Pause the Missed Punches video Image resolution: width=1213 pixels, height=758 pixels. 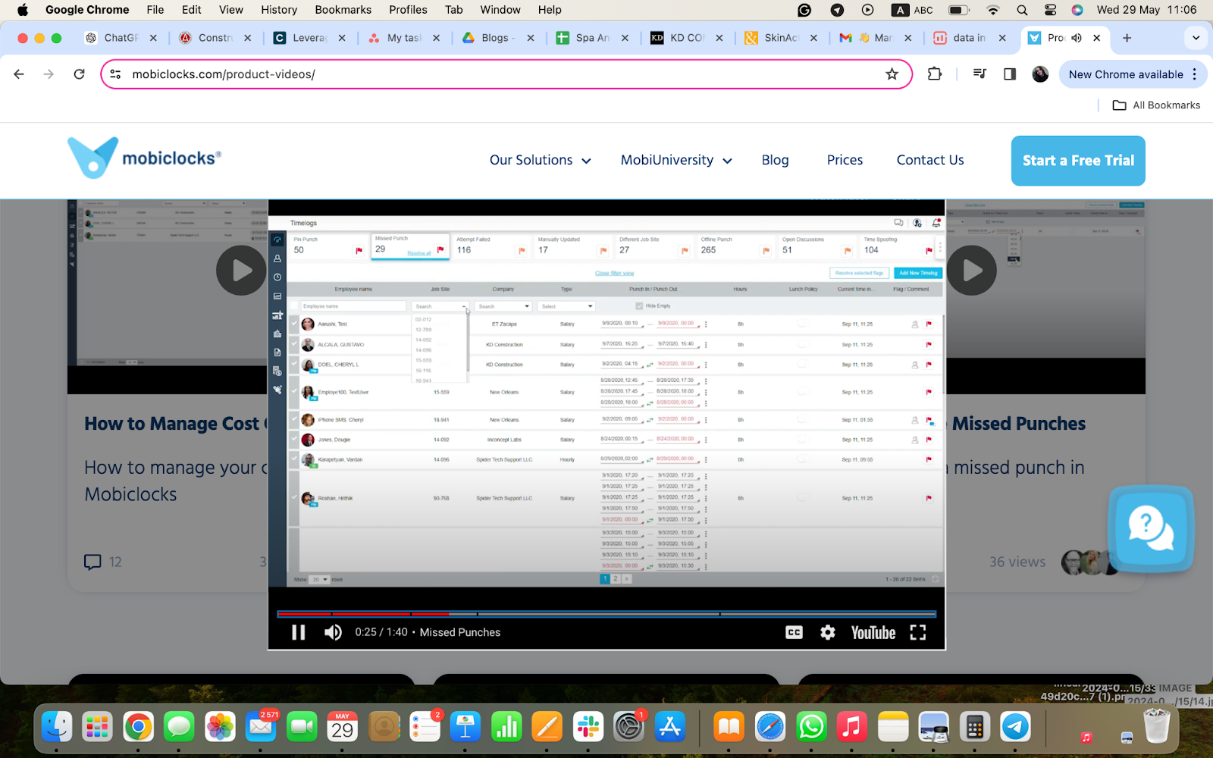[x=299, y=632]
